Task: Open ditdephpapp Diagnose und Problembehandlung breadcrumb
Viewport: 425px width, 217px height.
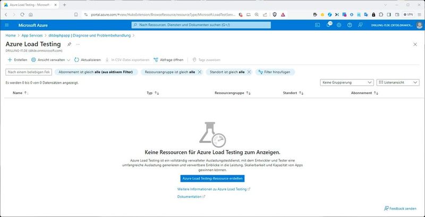Action: pyautogui.click(x=89, y=35)
